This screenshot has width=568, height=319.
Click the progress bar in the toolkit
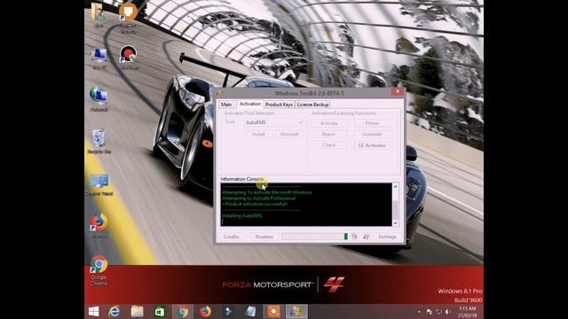click(315, 237)
